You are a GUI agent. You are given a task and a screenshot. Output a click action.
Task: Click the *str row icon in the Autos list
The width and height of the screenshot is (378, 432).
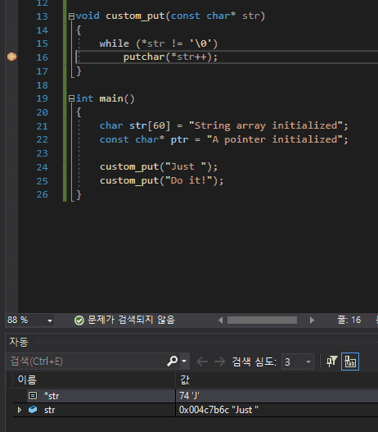pyautogui.click(x=33, y=396)
